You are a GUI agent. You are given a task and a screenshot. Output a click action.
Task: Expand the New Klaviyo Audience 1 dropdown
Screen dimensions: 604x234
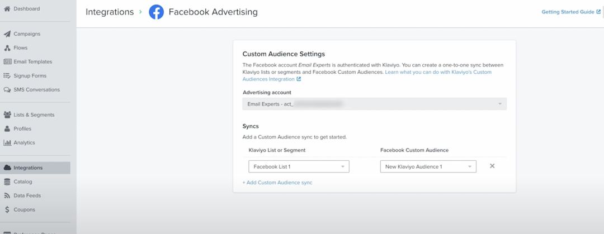tap(428, 166)
